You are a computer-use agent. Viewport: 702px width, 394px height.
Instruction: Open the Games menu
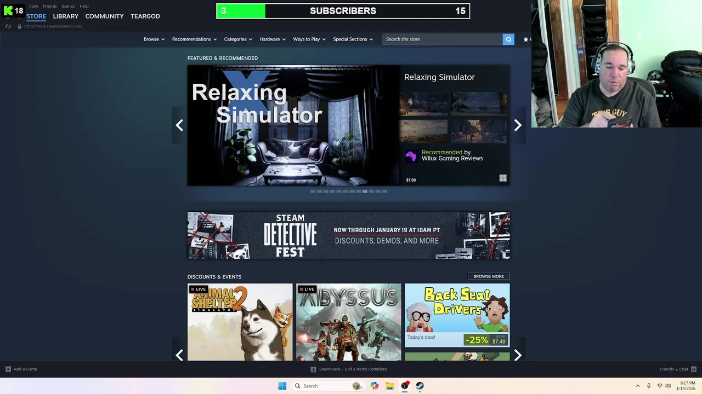pos(68,6)
